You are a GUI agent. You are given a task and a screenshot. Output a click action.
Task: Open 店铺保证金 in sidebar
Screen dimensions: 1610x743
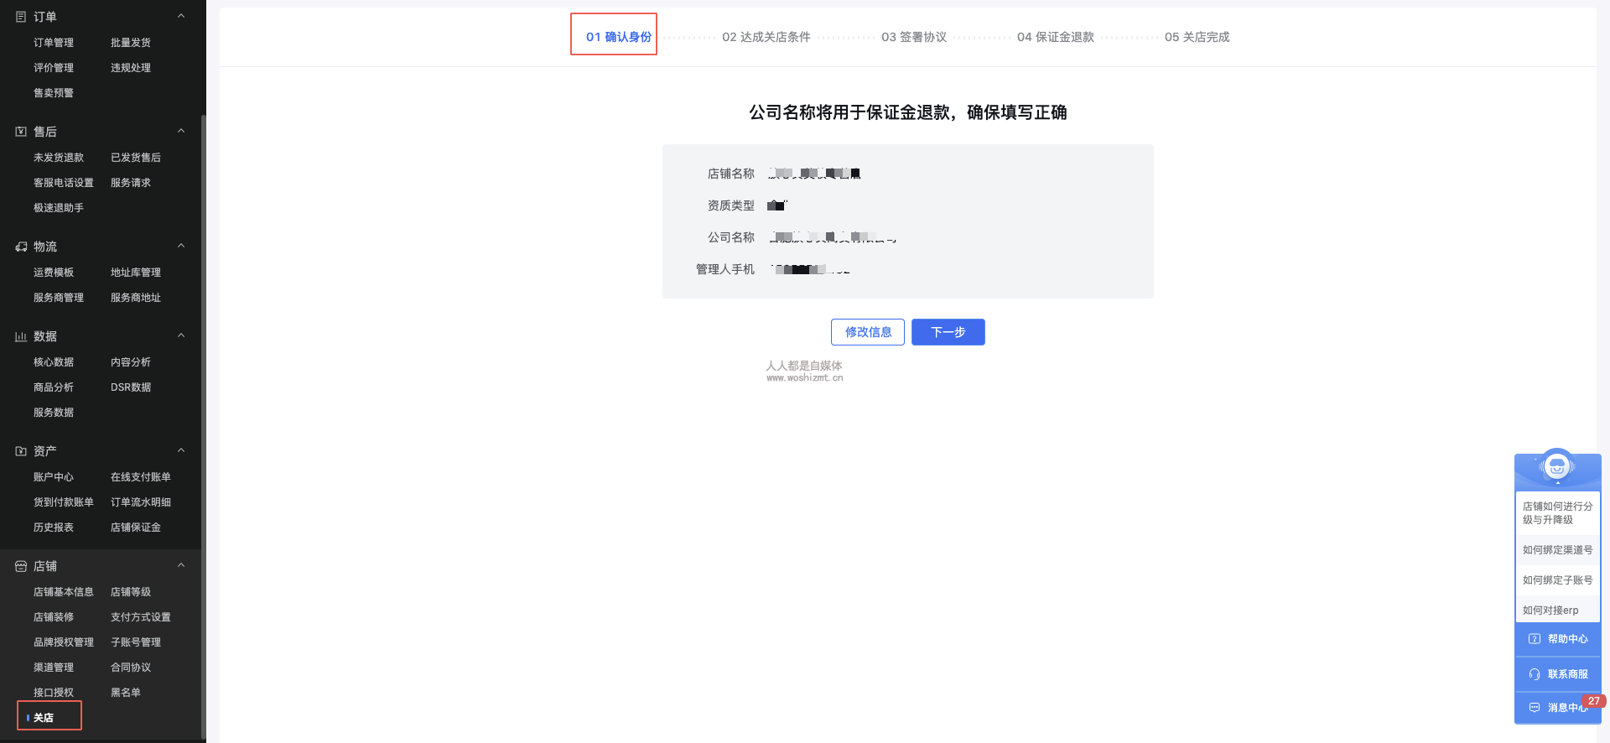click(136, 527)
